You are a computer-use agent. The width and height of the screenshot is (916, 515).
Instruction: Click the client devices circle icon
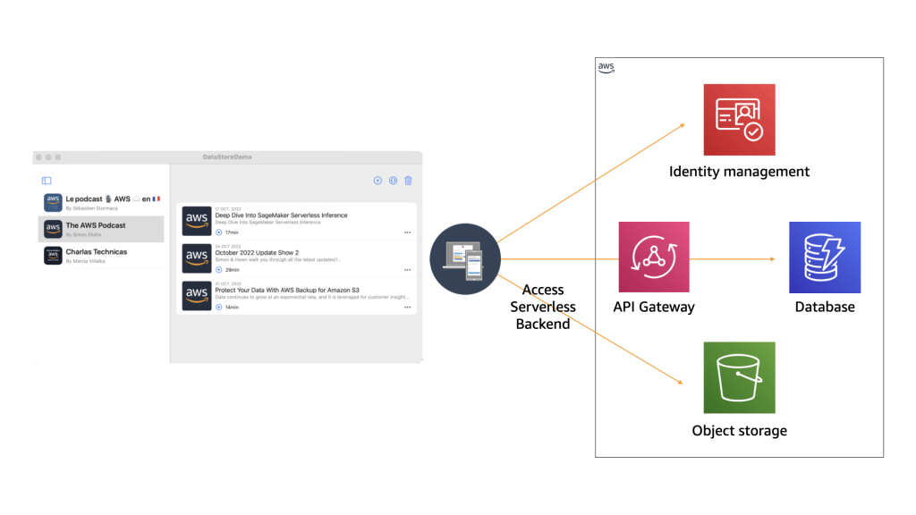click(465, 258)
